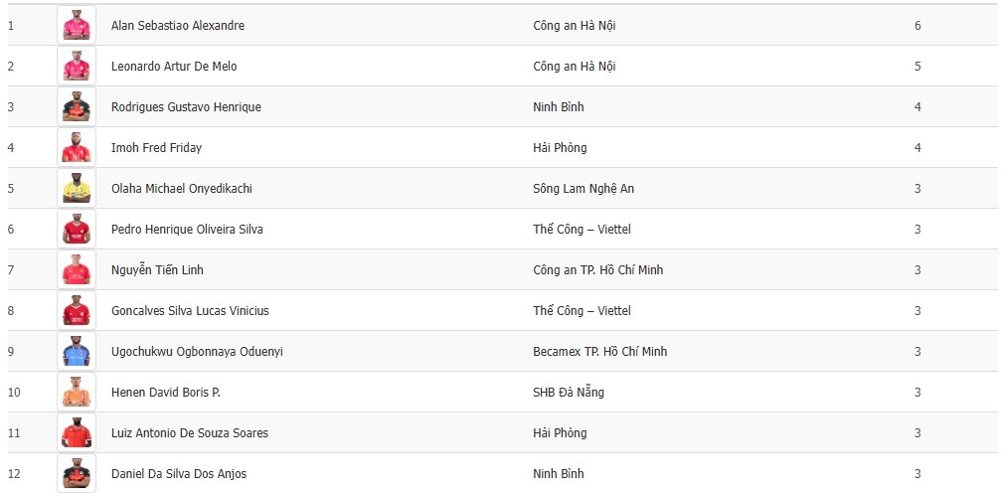
Task: Click Daniel Da Silva Dos Anjos's player photo
Action: click(x=77, y=473)
